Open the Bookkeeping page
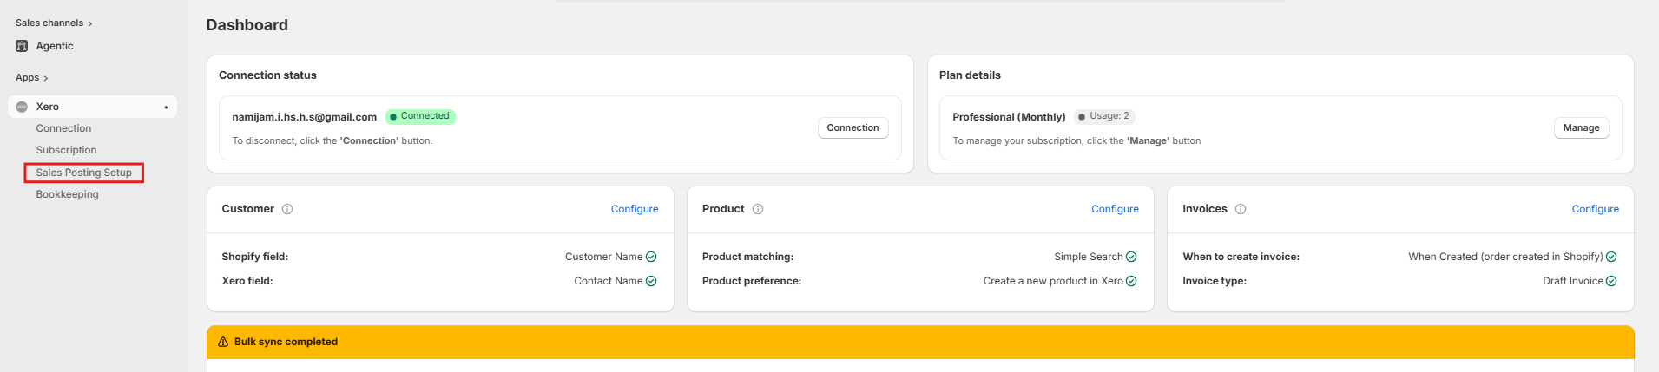 (67, 194)
